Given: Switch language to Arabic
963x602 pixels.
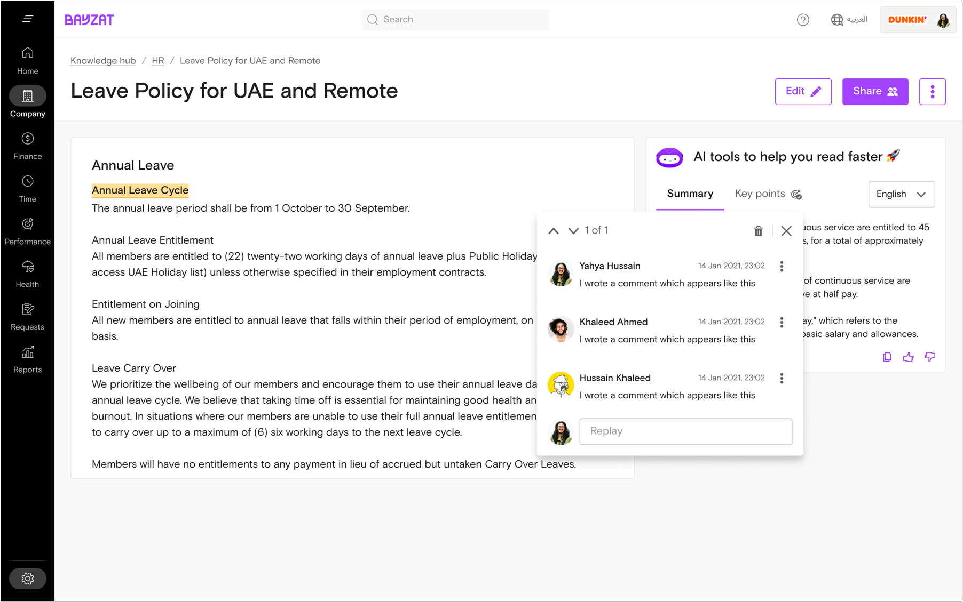Looking at the screenshot, I should click(849, 20).
